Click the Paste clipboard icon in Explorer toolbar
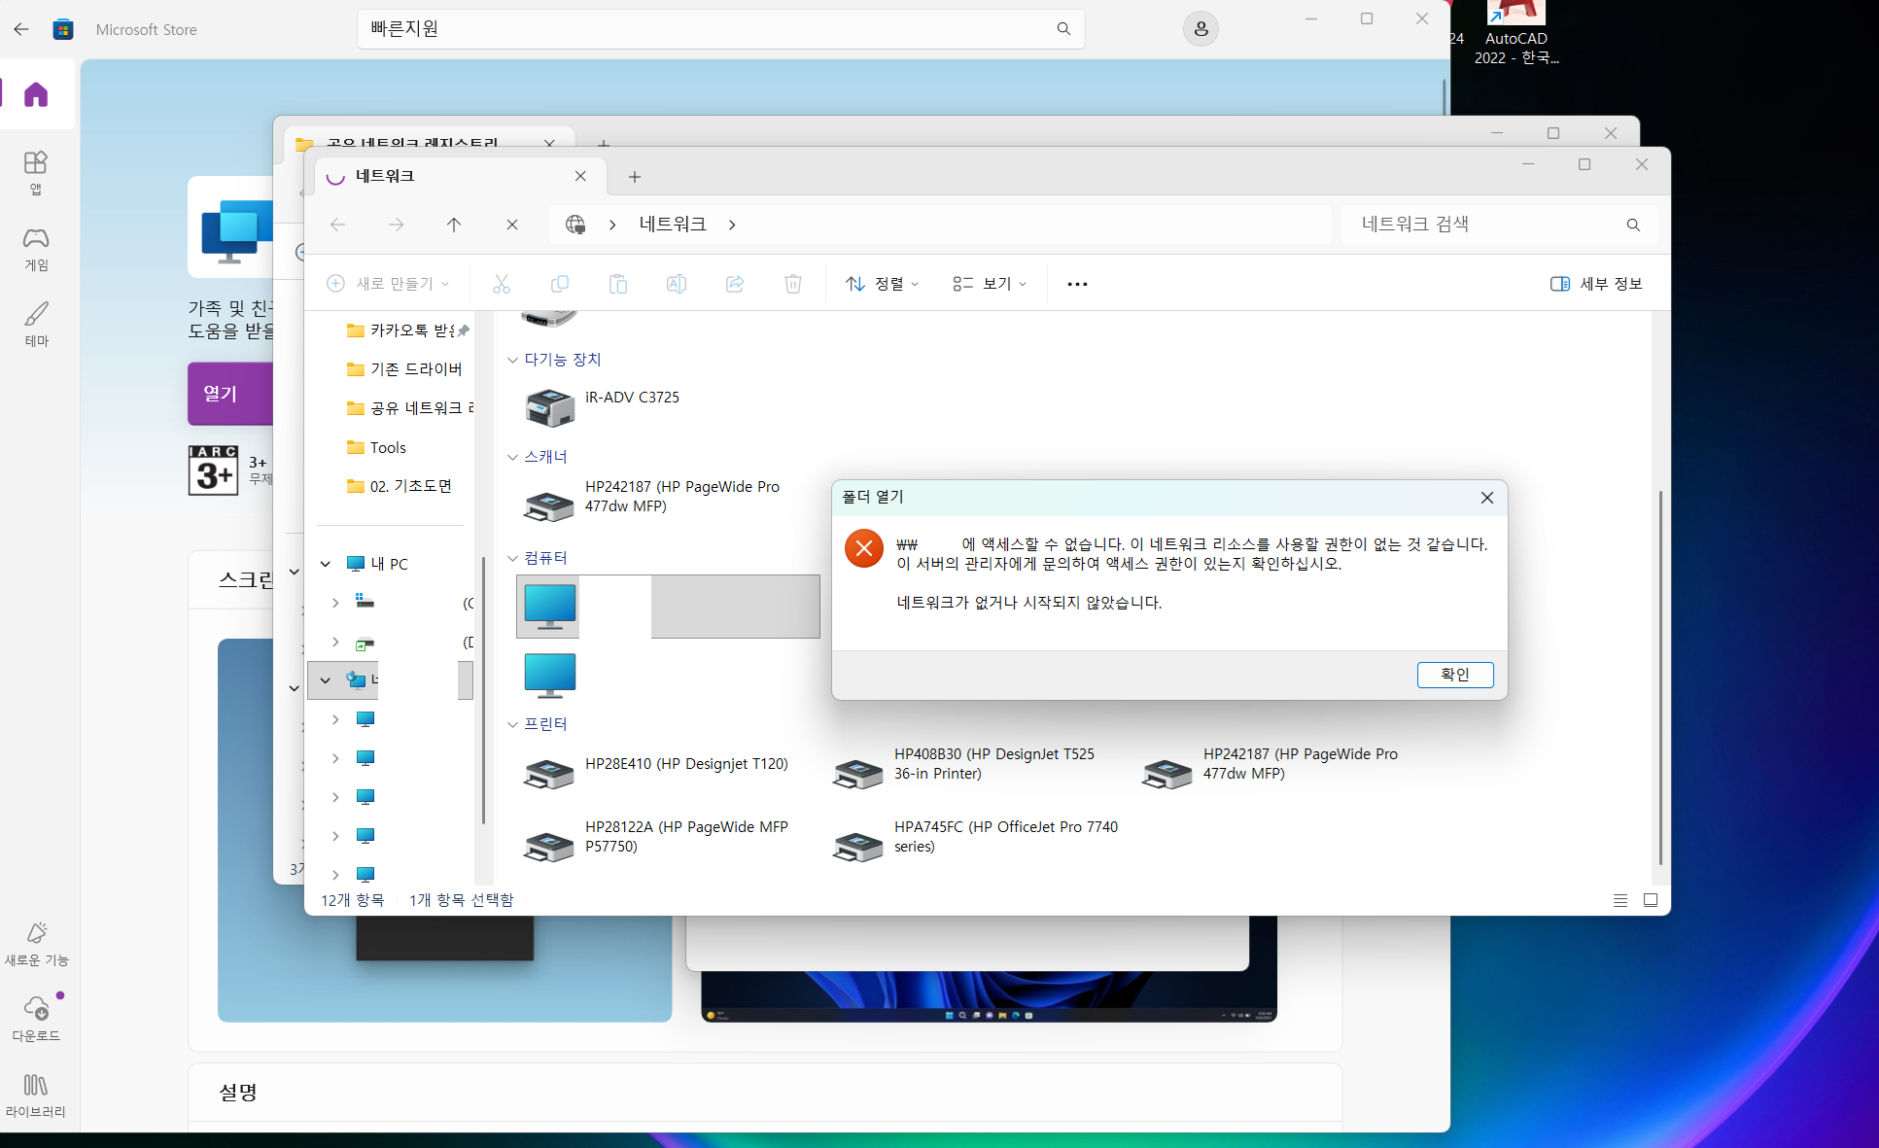Viewport: 1879px width, 1148px height. point(618,284)
